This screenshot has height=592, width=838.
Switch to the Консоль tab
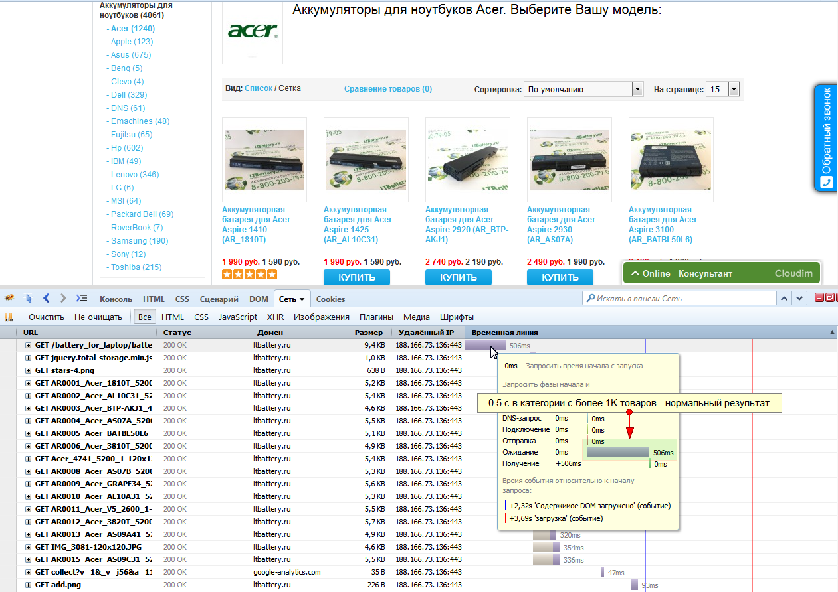pyautogui.click(x=116, y=299)
